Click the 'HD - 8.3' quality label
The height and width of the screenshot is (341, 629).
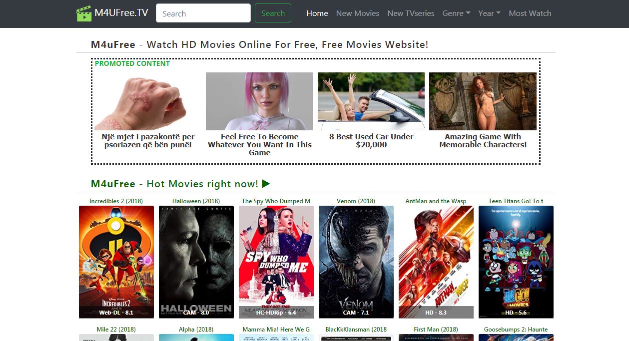point(436,313)
